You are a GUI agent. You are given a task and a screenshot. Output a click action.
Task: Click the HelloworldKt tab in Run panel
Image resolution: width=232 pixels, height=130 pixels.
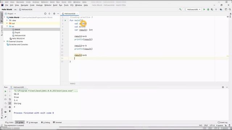click(x=18, y=87)
